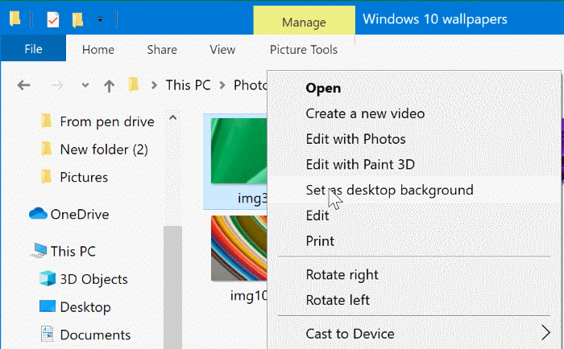This screenshot has width=564, height=349.
Task: Open the Picture Tools tab
Action: coord(304,50)
